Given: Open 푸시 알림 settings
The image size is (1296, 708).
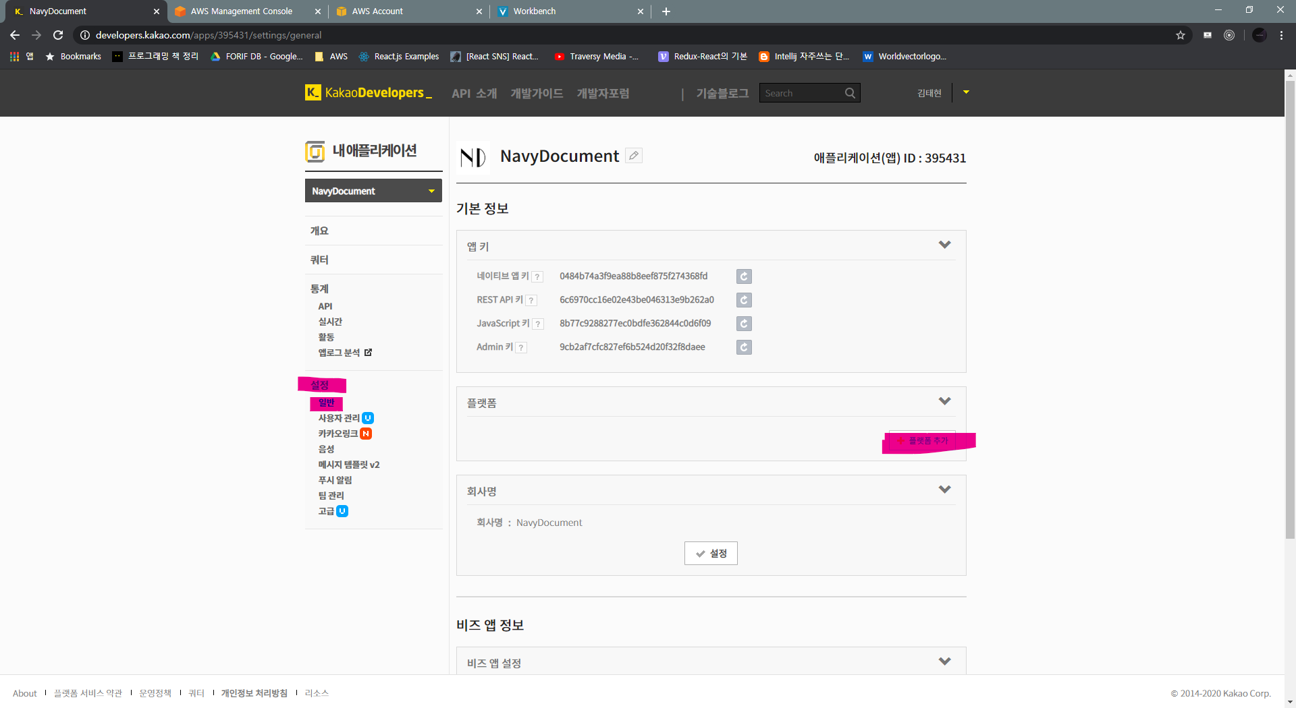Looking at the screenshot, I should [335, 480].
